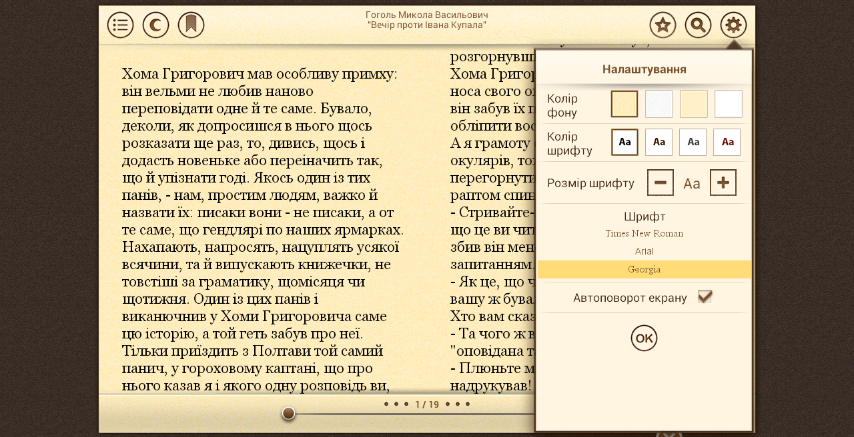Choose the dark red font color option
Screen dimensions: 854x437
pyautogui.click(x=727, y=142)
